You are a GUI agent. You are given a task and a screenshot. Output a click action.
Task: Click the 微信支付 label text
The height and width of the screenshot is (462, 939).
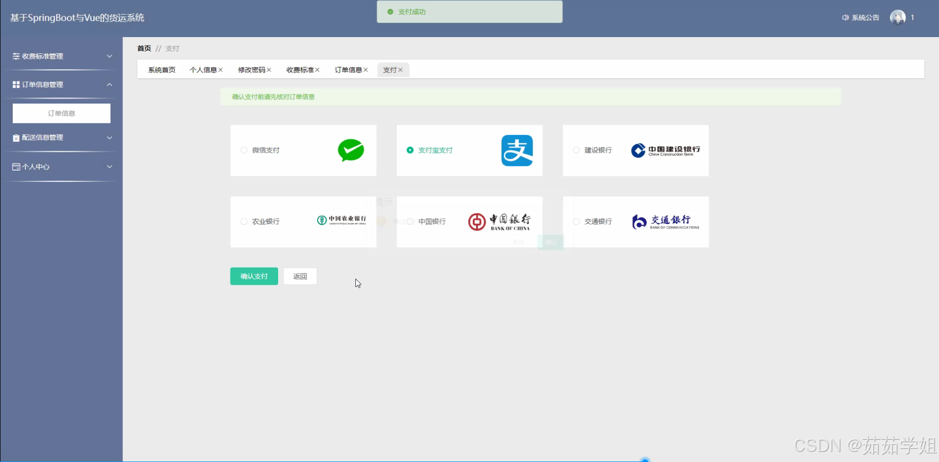tap(266, 150)
